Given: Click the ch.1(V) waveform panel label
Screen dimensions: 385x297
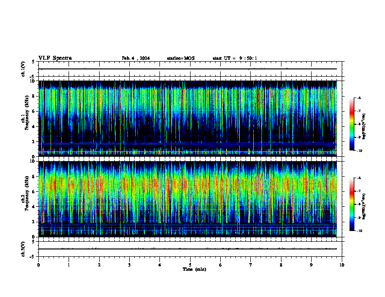Looking at the screenshot, I should pos(23,69).
